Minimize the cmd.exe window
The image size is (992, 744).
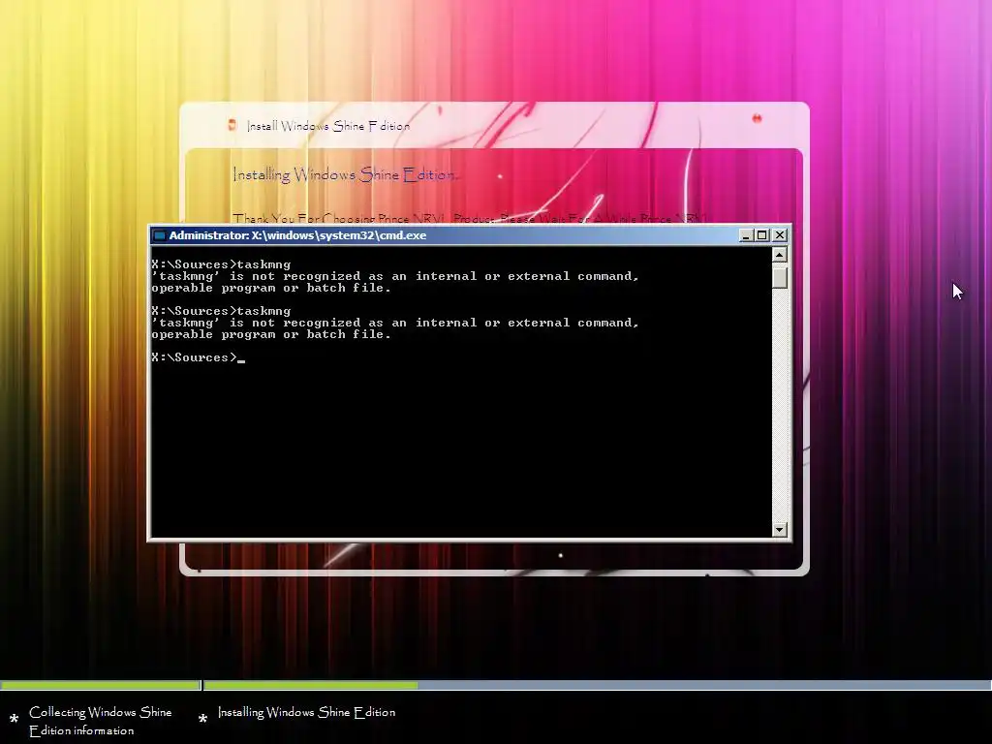pos(746,235)
